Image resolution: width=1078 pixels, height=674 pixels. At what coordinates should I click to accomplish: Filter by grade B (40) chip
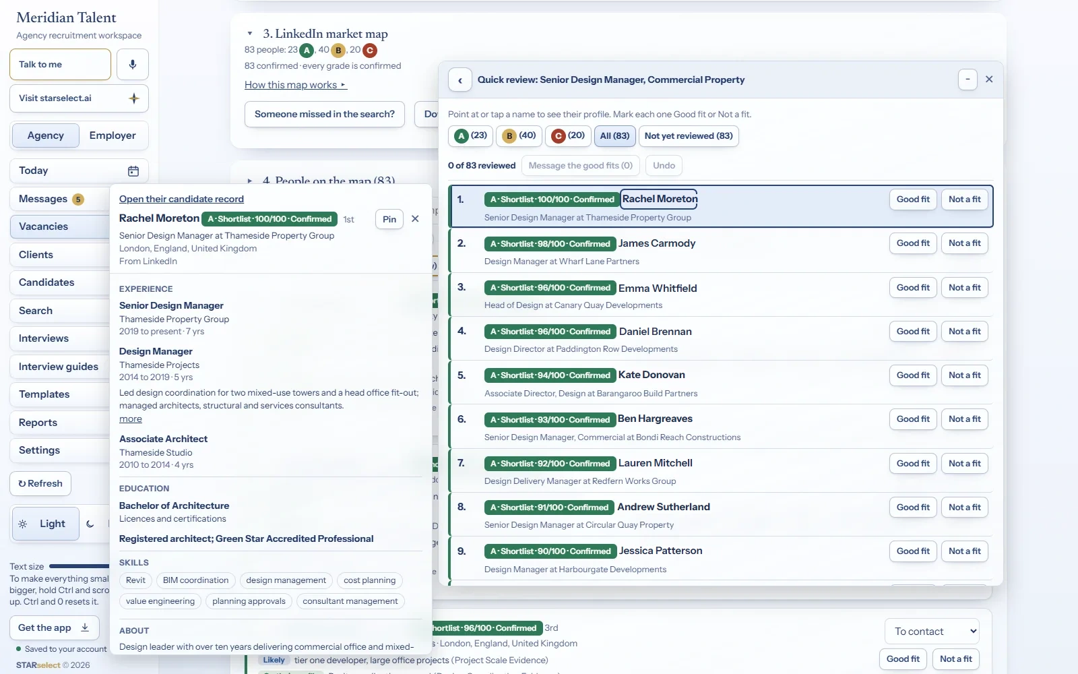tap(519, 136)
